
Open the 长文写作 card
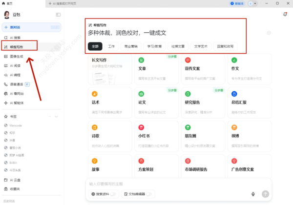pos(110,69)
